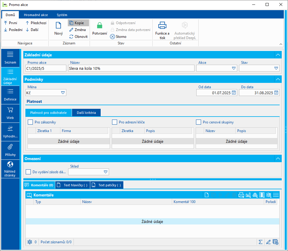288x251 pixels.
Task: Switch to the Hromadné akce ribbon tab
Action: 36,15
